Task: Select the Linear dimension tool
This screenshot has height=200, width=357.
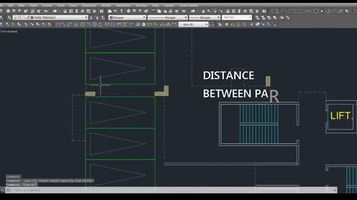Action: tap(58, 24)
